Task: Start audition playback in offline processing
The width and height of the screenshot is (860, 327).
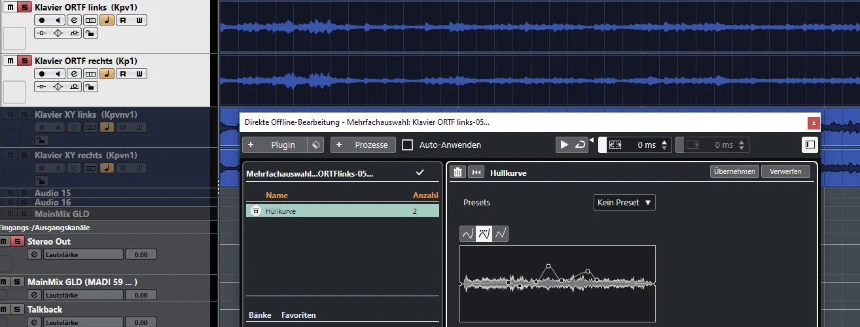Action: 564,145
